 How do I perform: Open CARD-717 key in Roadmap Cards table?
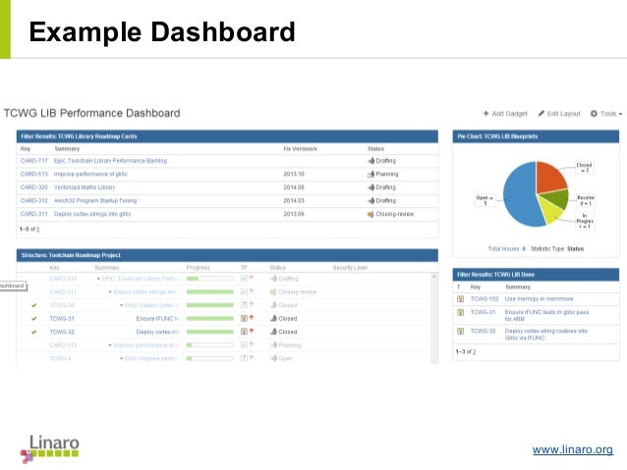click(x=34, y=161)
